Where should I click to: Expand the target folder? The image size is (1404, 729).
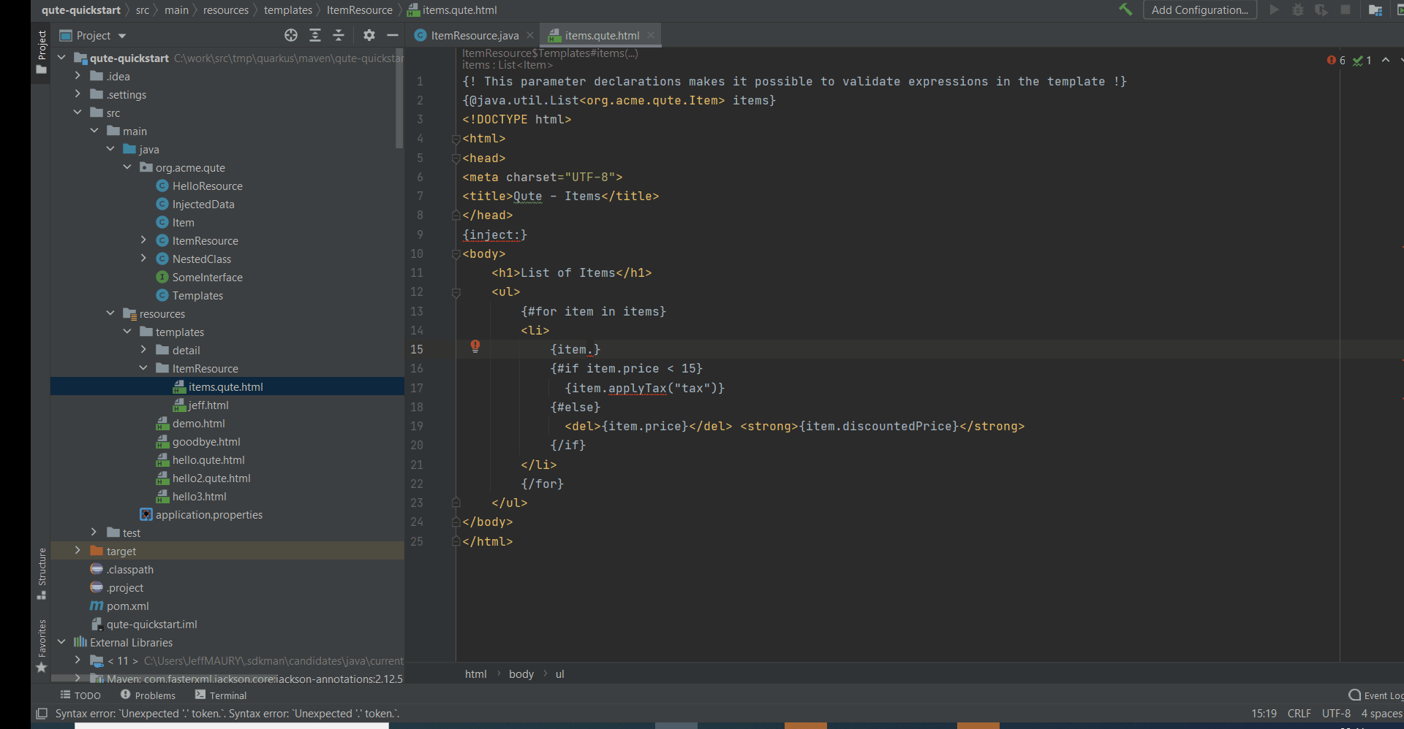[78, 551]
